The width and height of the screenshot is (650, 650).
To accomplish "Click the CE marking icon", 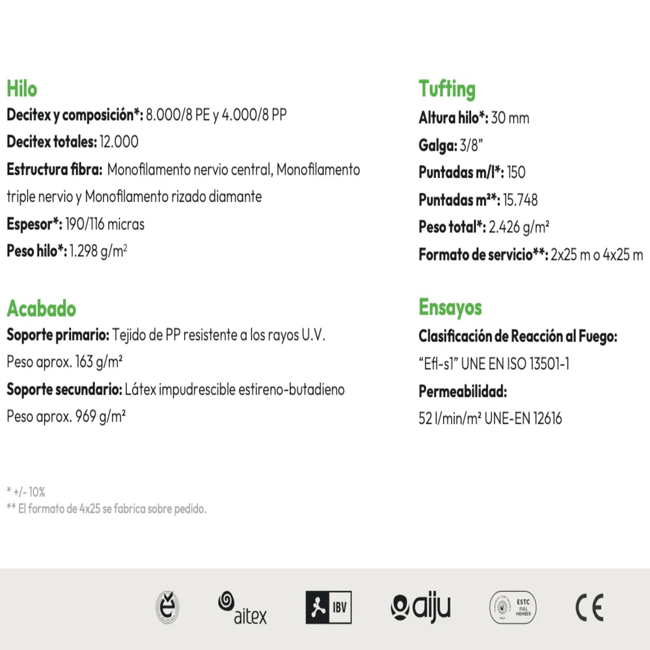I will coord(589,607).
